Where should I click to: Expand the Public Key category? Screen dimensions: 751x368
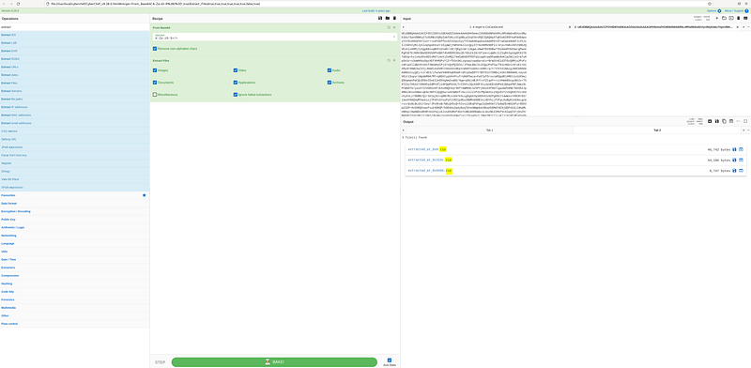coord(75,220)
